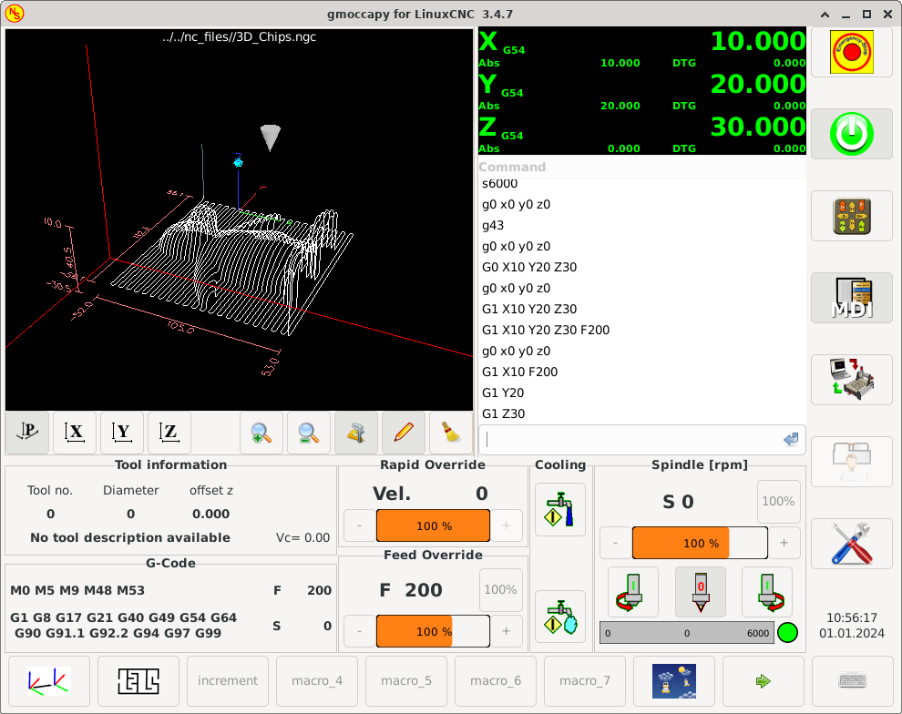Click the penguin weather picture button
Image resolution: width=902 pixels, height=714 pixels.
coord(674,681)
